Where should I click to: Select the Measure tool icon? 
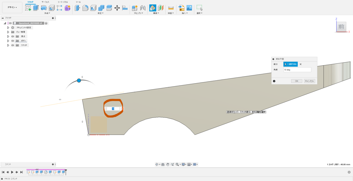171,8
